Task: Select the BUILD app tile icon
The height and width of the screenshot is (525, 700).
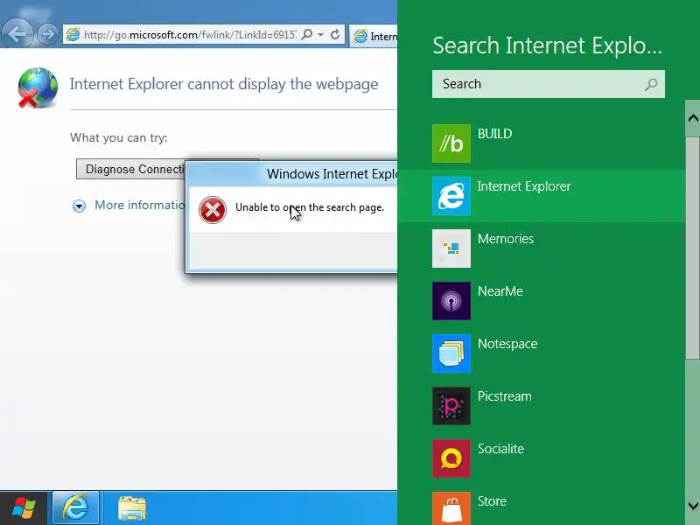Action: [x=451, y=143]
